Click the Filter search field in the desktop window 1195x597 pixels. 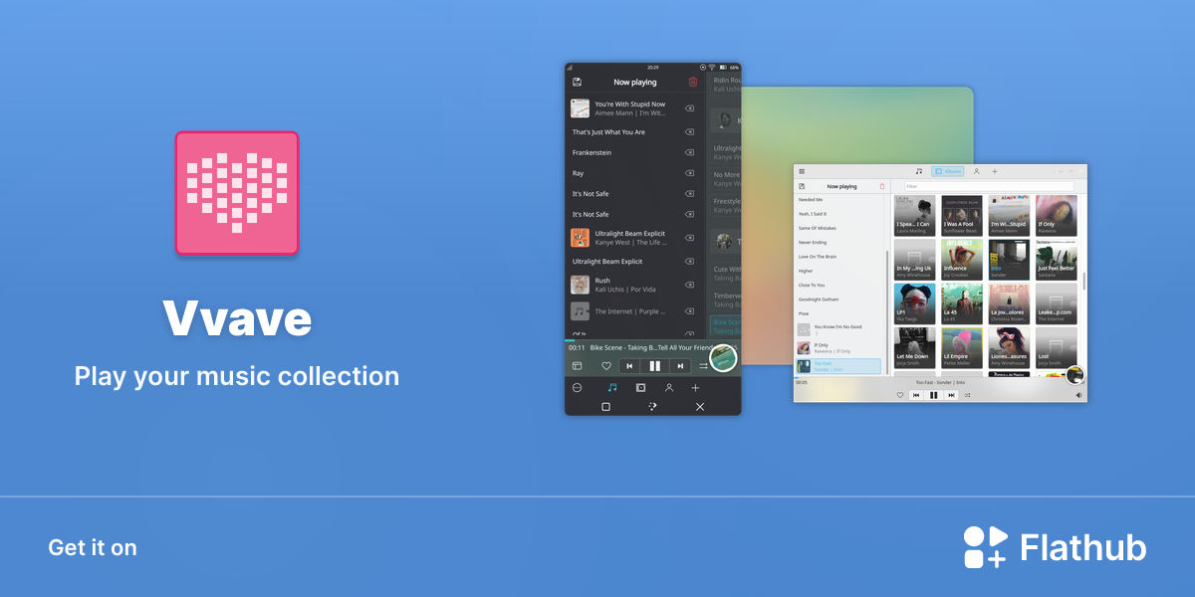[988, 186]
